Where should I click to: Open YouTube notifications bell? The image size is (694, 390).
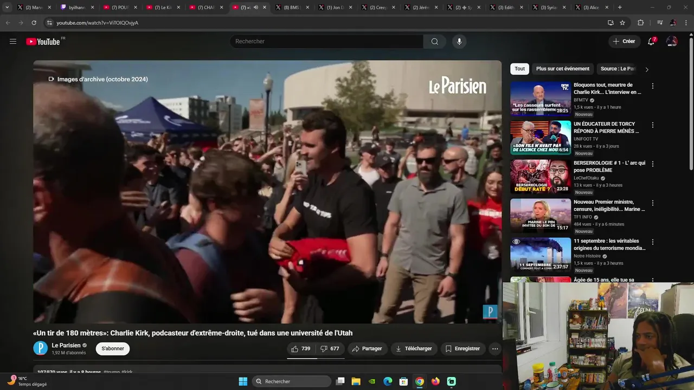[651, 41]
